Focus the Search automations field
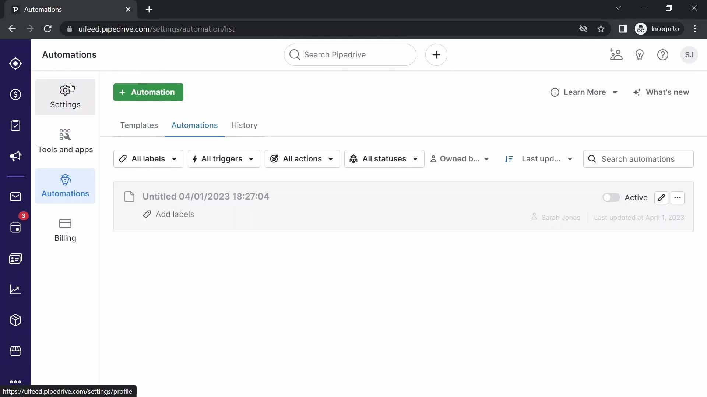 [638, 159]
